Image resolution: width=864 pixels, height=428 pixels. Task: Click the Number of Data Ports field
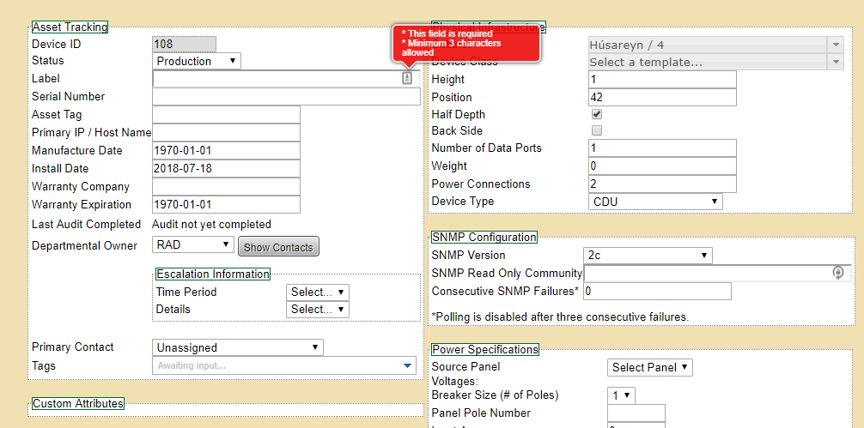click(x=662, y=148)
